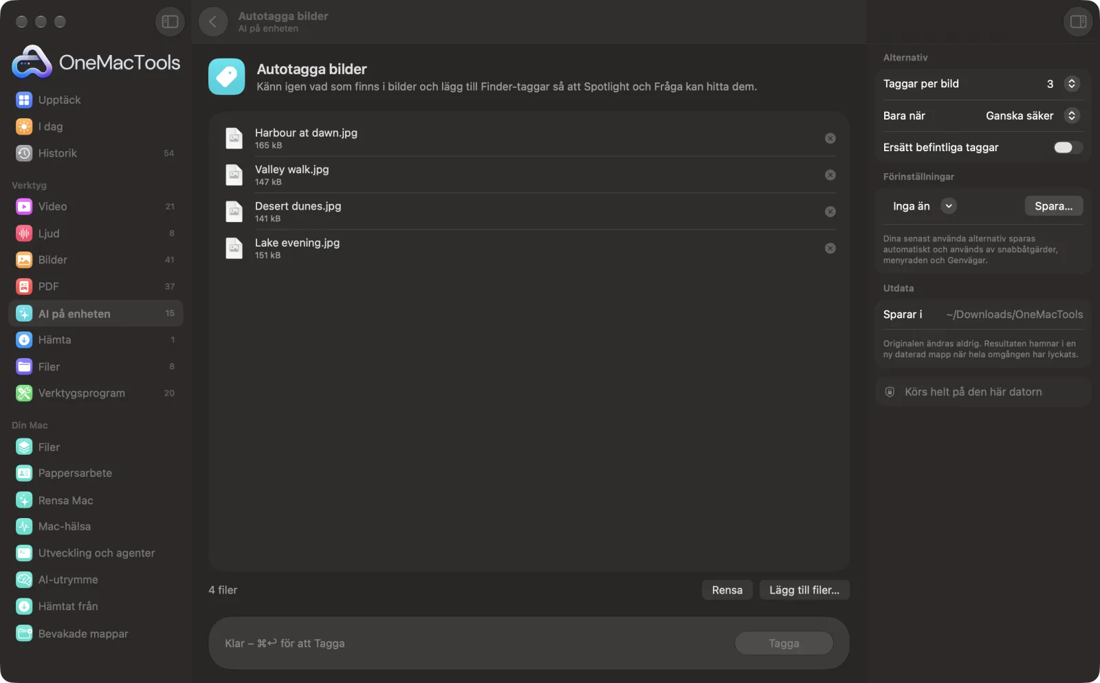Remove Desert dunes.jpg from list
1100x683 pixels.
click(x=830, y=212)
